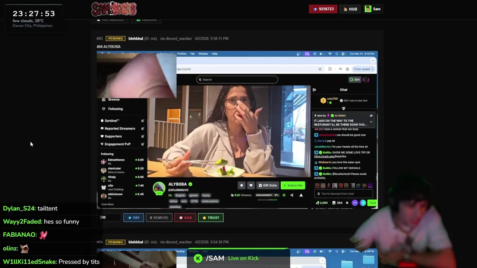This screenshot has height=268, width=477.
Task: Click the PENDING badge on submission #83
Action: pyautogui.click(x=115, y=38)
